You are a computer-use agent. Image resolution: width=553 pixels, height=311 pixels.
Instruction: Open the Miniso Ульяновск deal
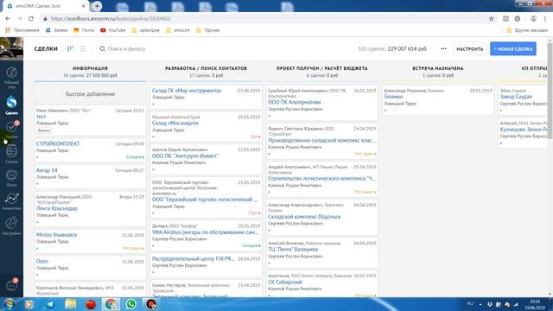pyautogui.click(x=56, y=235)
